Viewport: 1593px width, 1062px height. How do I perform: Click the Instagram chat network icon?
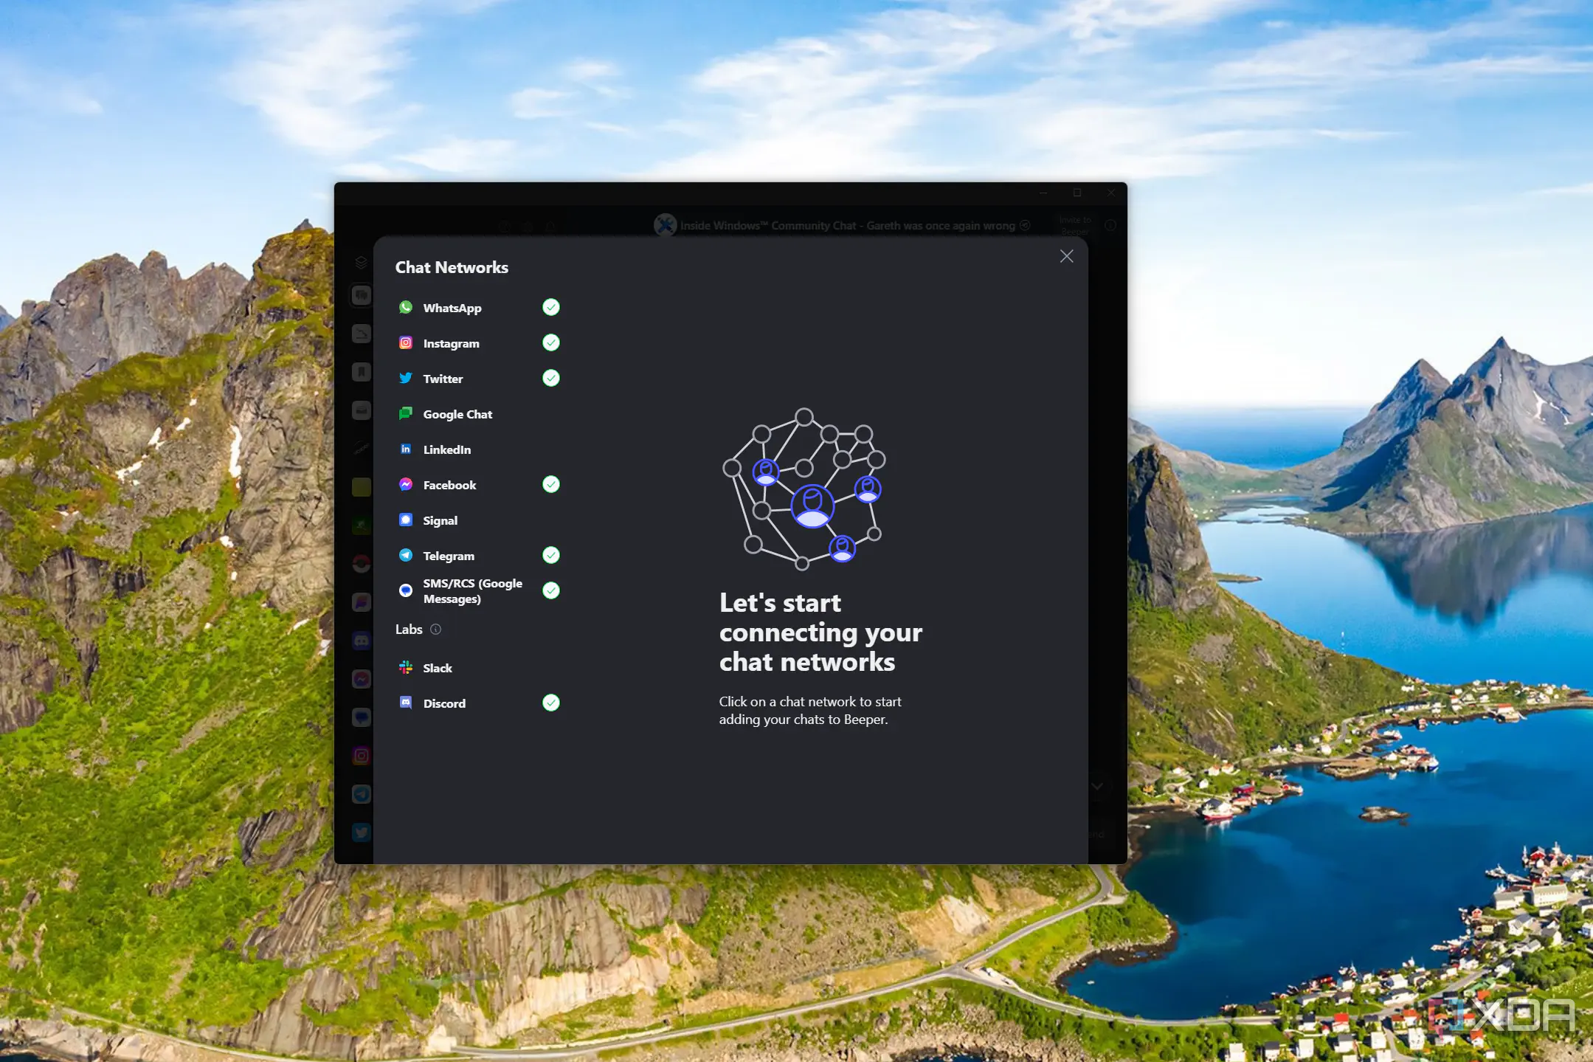coord(407,344)
